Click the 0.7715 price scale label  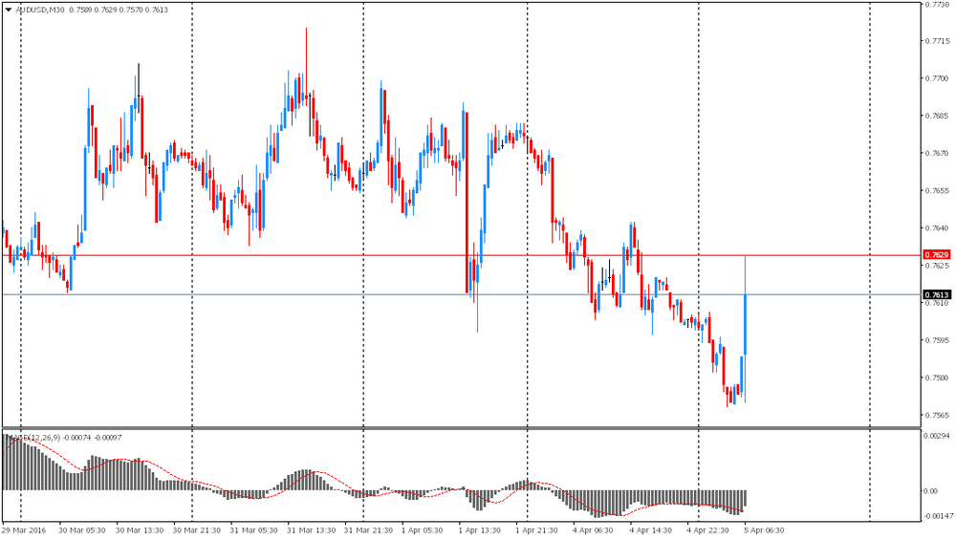point(938,41)
